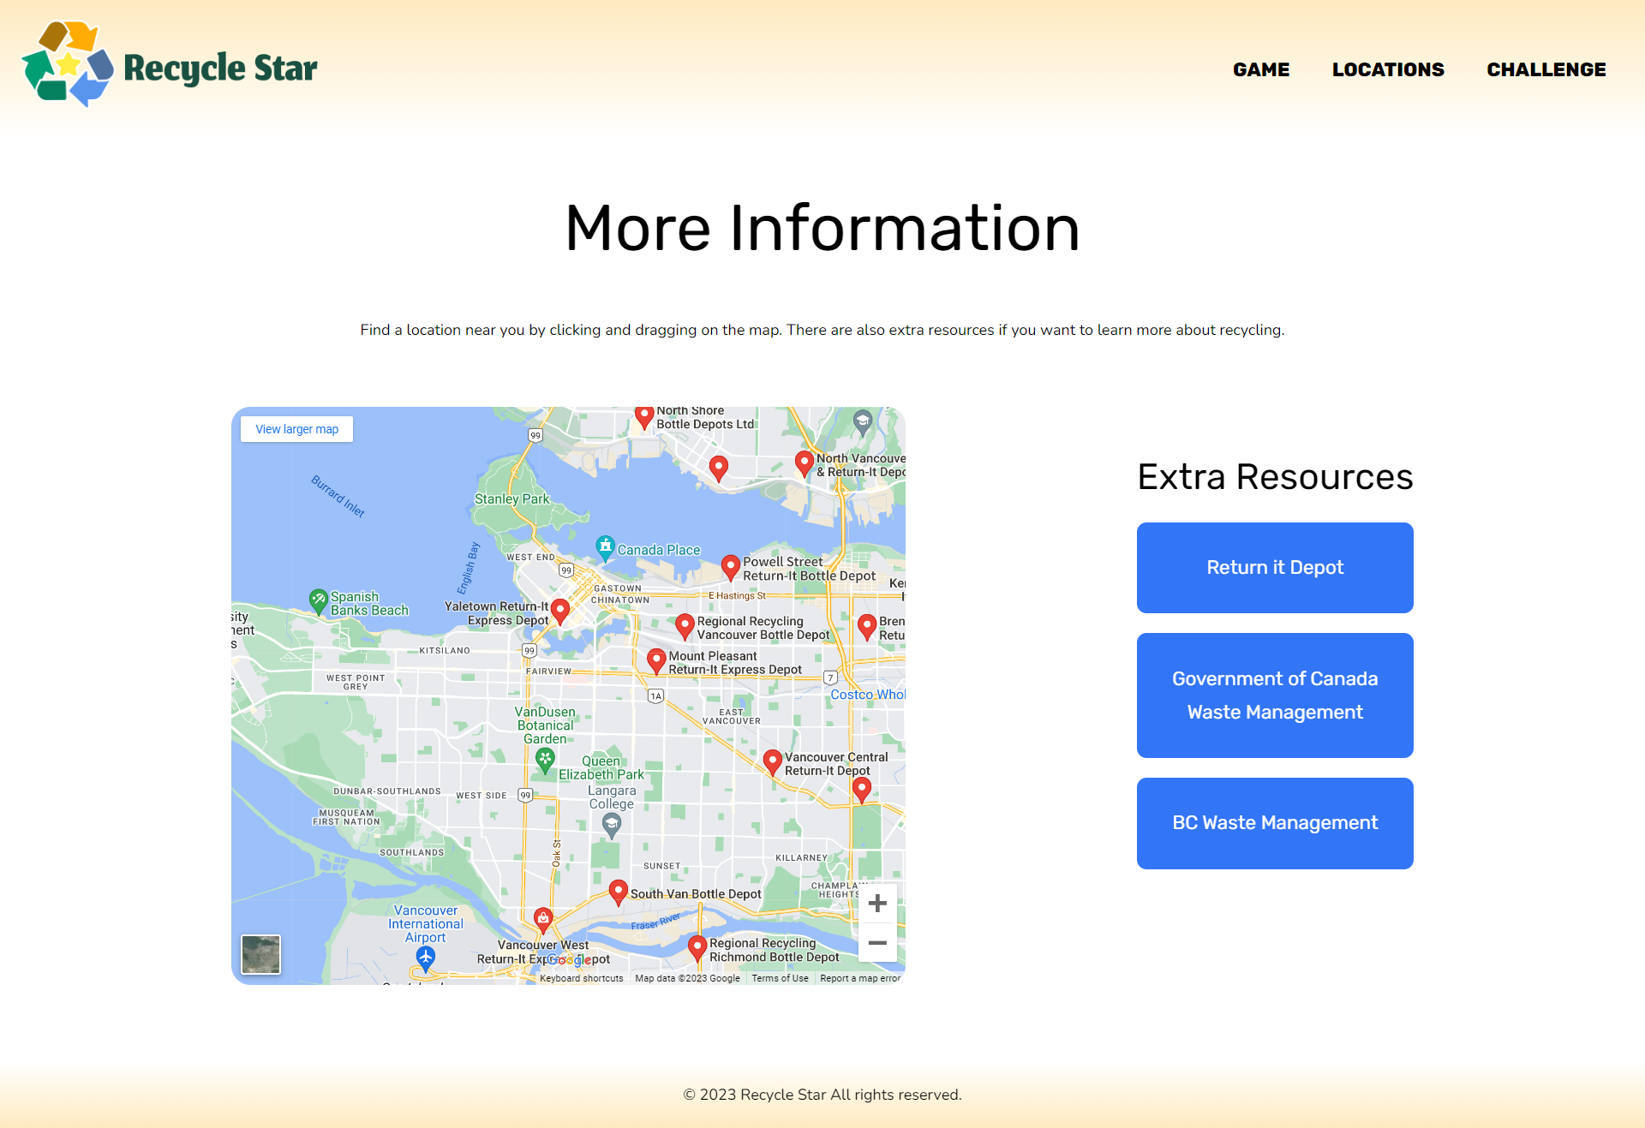Screen dimensions: 1645x1128
Task: Click the Recycle Star logo icon
Action: tap(67, 65)
